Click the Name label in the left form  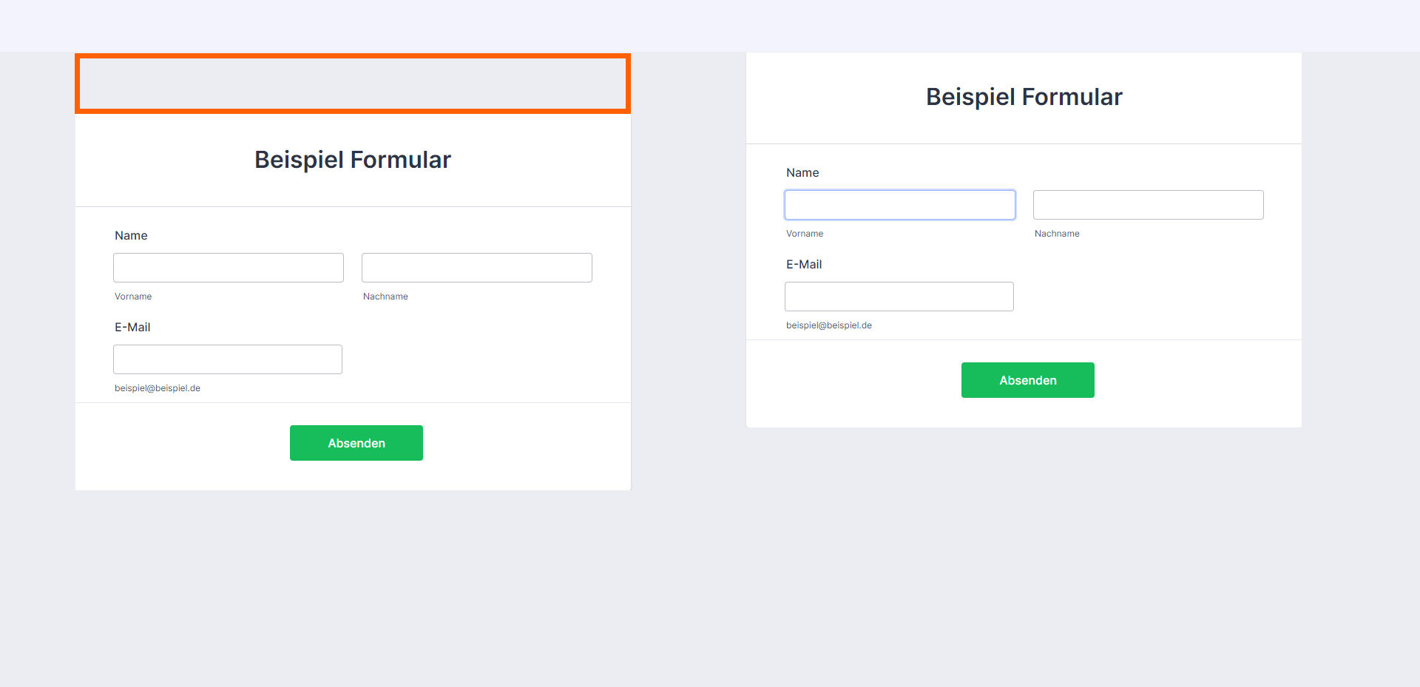131,236
